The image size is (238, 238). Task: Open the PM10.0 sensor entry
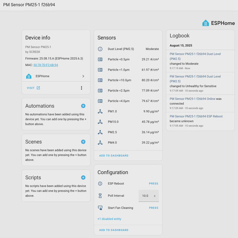click(128, 122)
